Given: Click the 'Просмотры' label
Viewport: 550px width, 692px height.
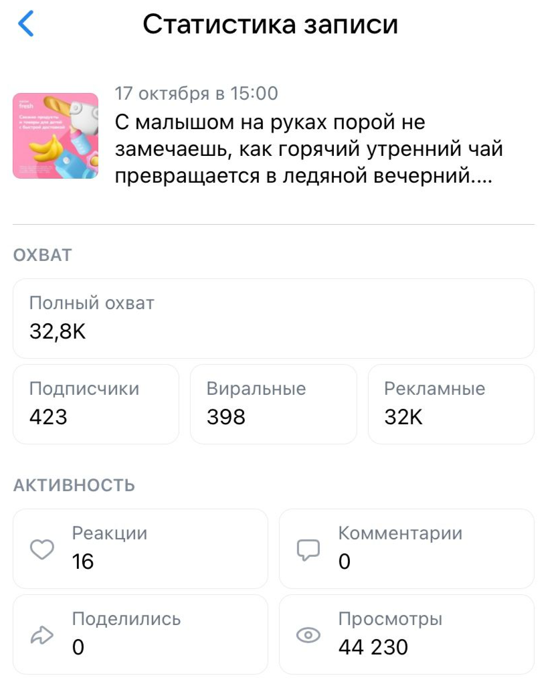Looking at the screenshot, I should click(390, 619).
